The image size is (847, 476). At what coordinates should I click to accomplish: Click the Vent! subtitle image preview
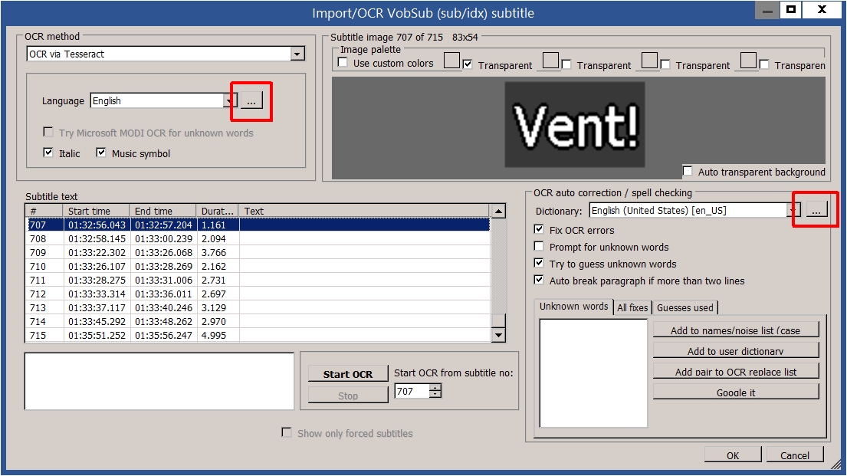[x=575, y=125]
